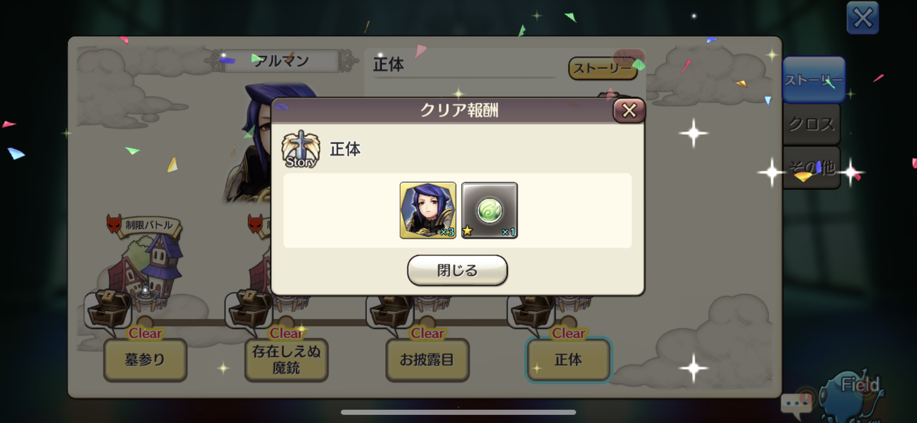Click the yellow ストーリー button
This screenshot has height=423, width=917.
pyautogui.click(x=603, y=68)
